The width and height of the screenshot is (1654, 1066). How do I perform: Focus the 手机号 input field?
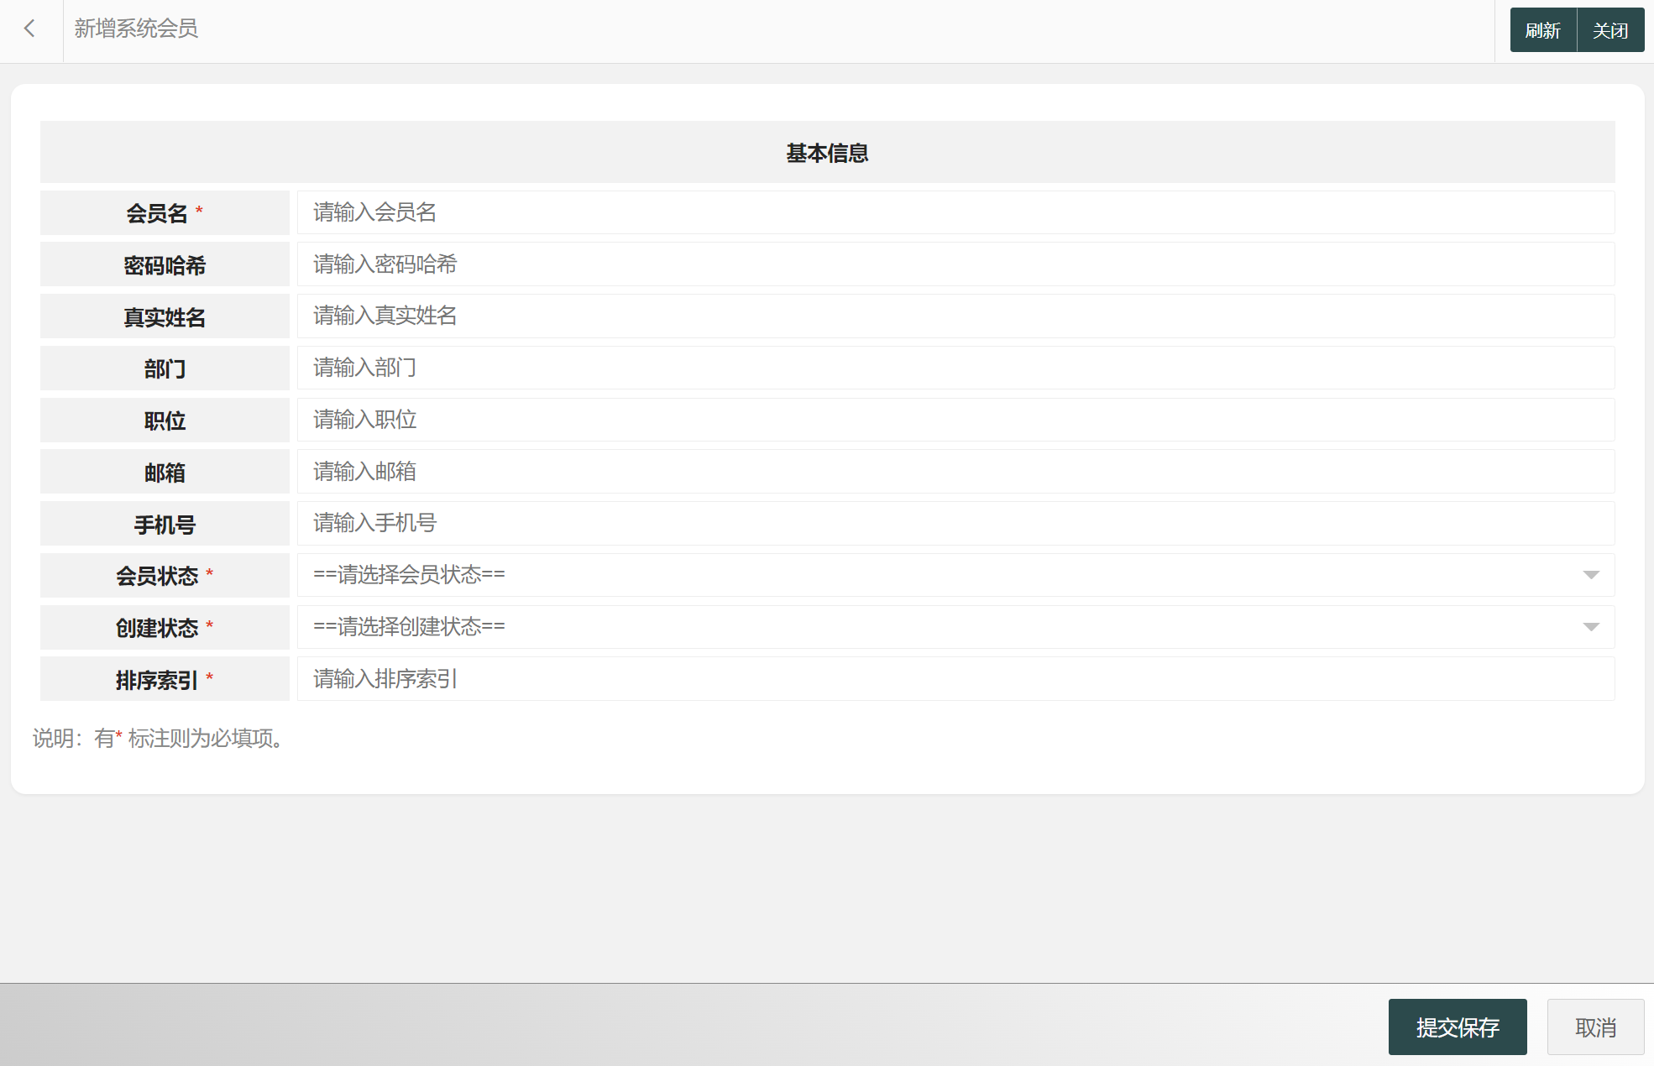(955, 523)
